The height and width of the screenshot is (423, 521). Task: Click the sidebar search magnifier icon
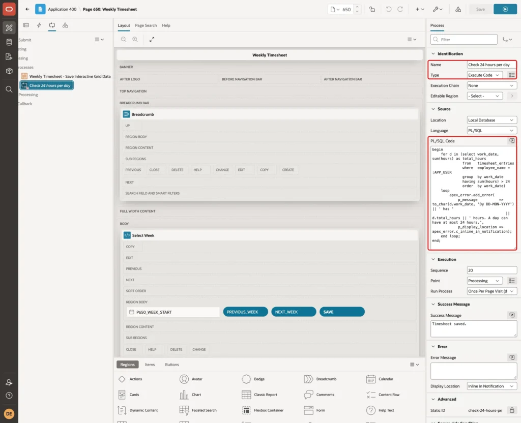9,89
